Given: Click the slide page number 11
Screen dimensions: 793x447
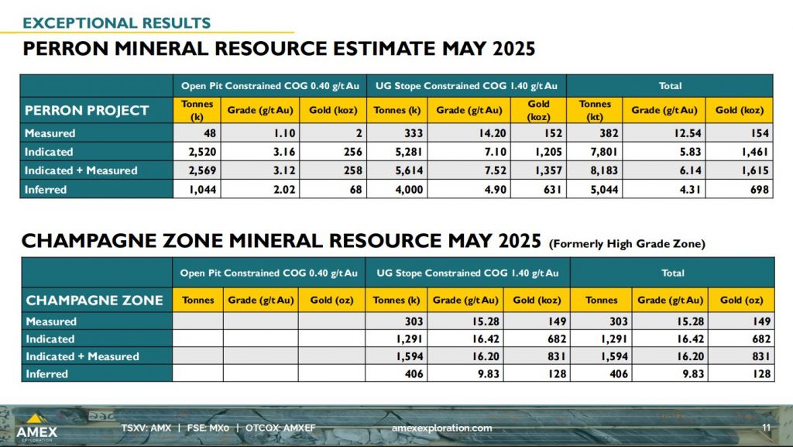Looking at the screenshot, I should [x=766, y=428].
